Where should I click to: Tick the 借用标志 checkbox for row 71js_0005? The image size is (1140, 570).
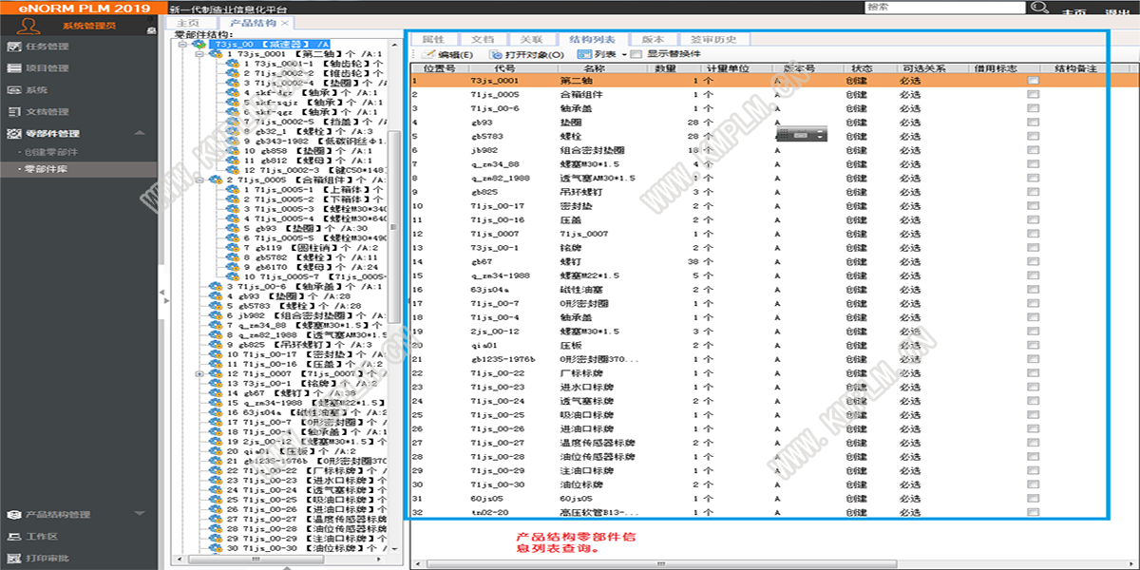click(x=1033, y=95)
